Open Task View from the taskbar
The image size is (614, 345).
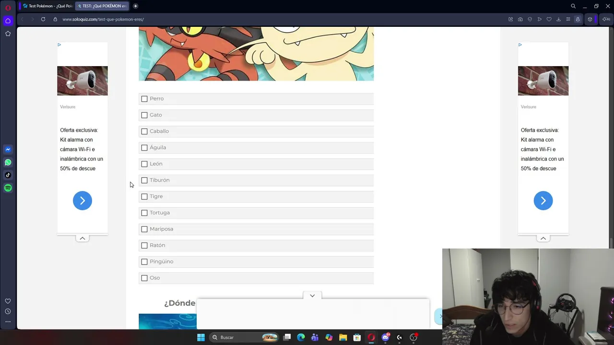287,337
